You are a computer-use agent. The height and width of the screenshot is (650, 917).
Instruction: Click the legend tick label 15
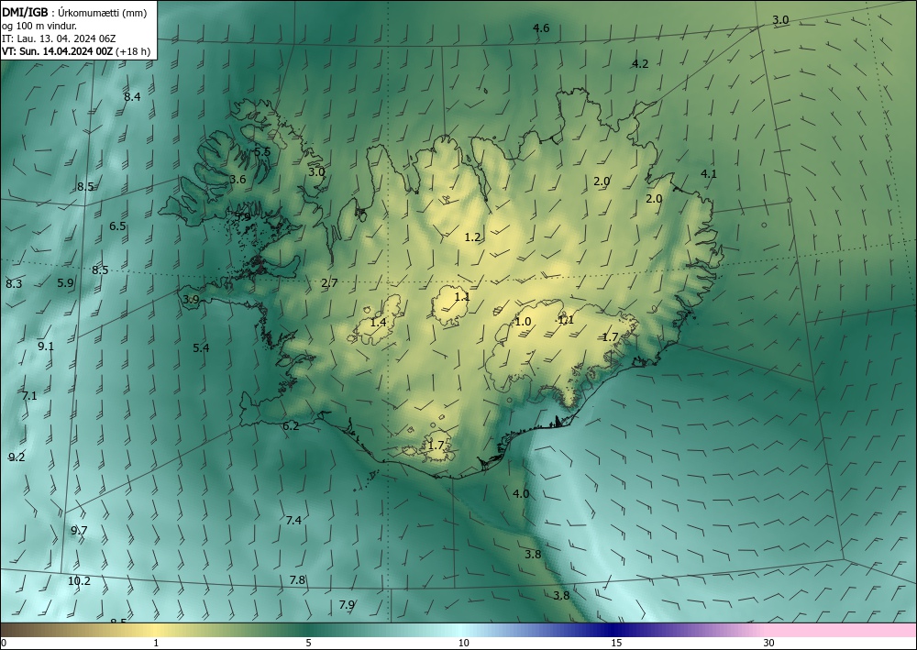click(616, 643)
